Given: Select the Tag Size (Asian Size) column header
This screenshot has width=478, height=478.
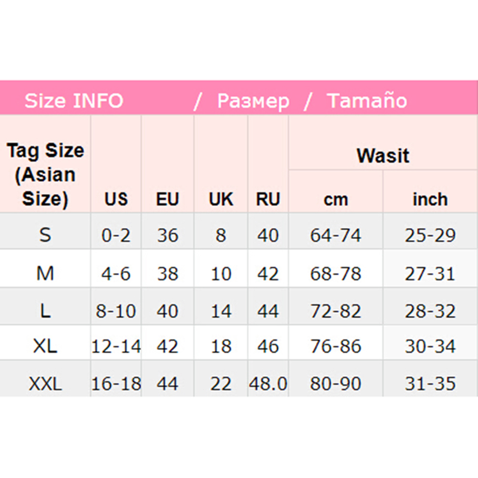Looking at the screenshot, I should [x=45, y=174].
